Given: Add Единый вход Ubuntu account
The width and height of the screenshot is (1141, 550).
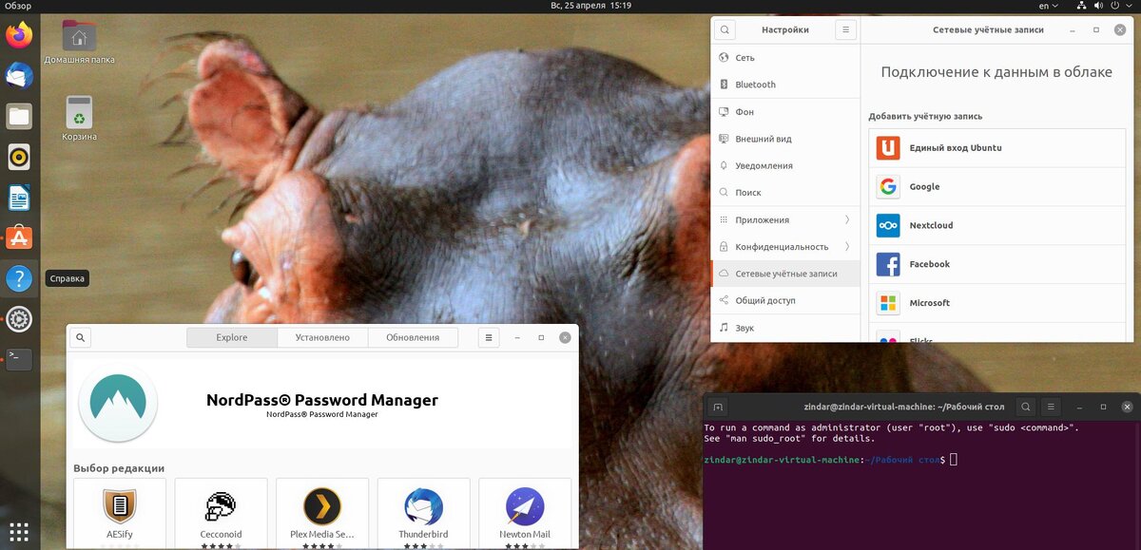Looking at the screenshot, I should coord(996,148).
